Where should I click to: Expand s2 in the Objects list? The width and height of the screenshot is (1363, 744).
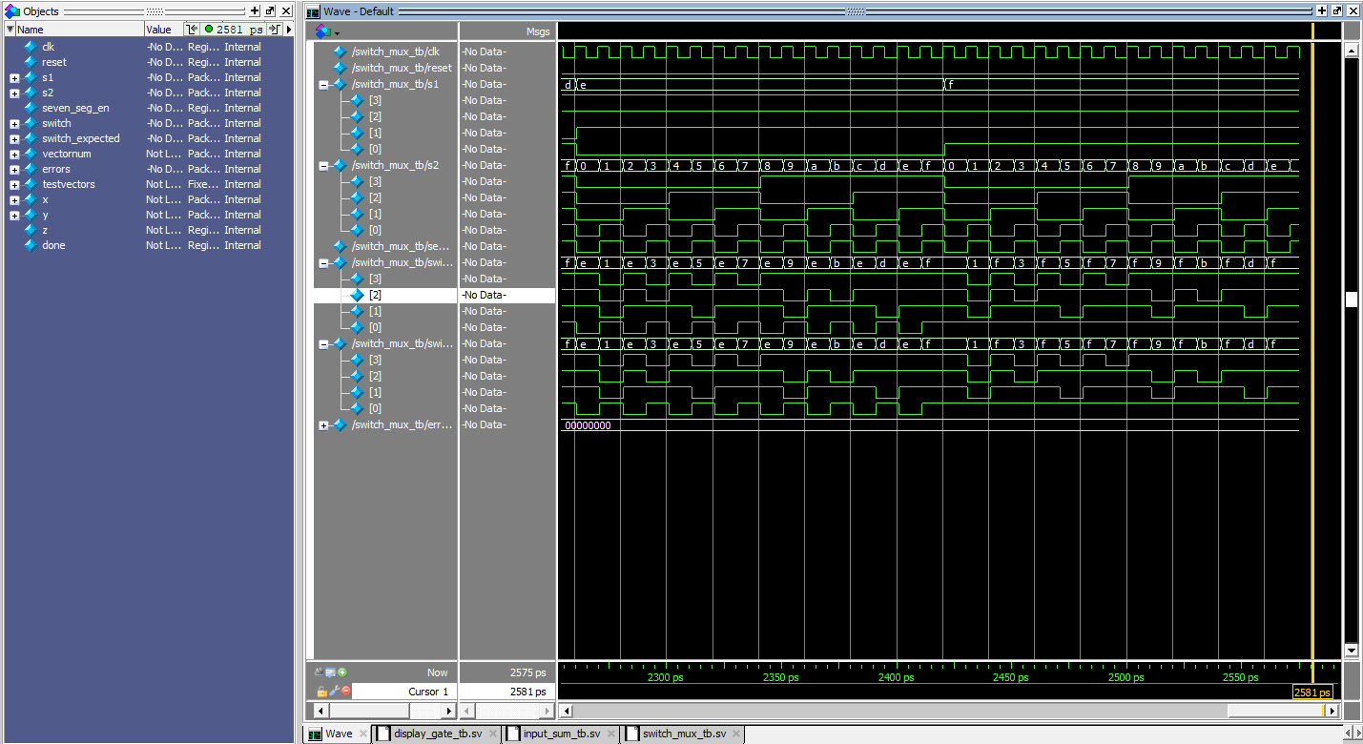[x=14, y=93]
